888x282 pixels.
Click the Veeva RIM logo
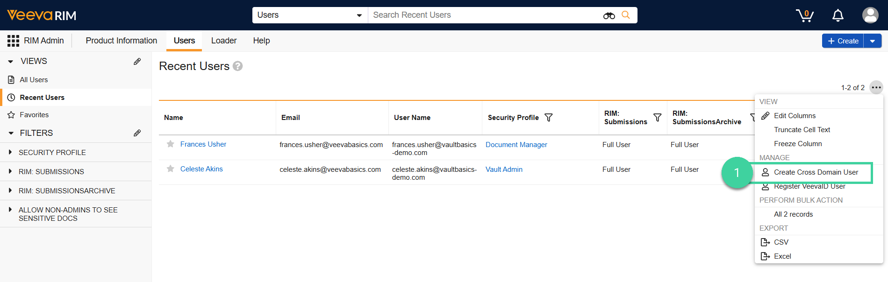point(42,15)
